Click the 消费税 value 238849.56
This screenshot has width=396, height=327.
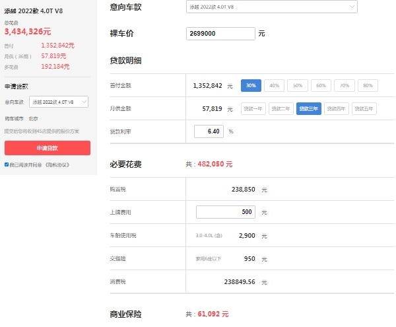tap(240, 282)
